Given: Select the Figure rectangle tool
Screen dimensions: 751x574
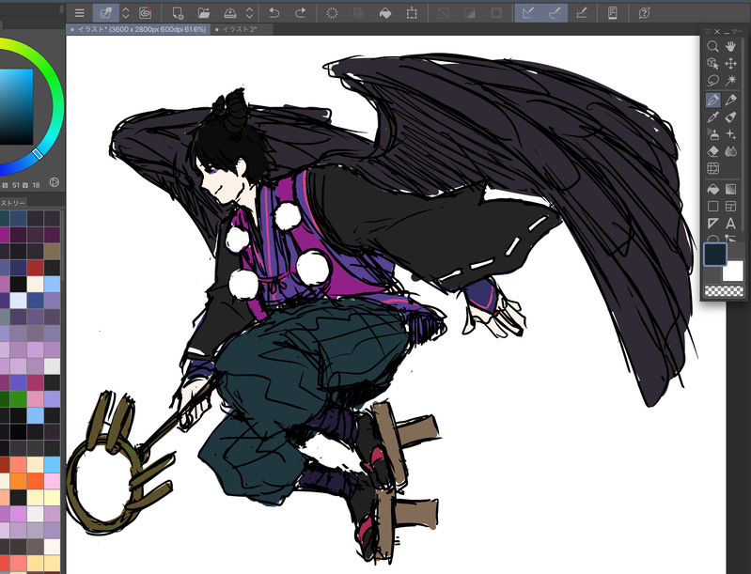Looking at the screenshot, I should tap(712, 207).
